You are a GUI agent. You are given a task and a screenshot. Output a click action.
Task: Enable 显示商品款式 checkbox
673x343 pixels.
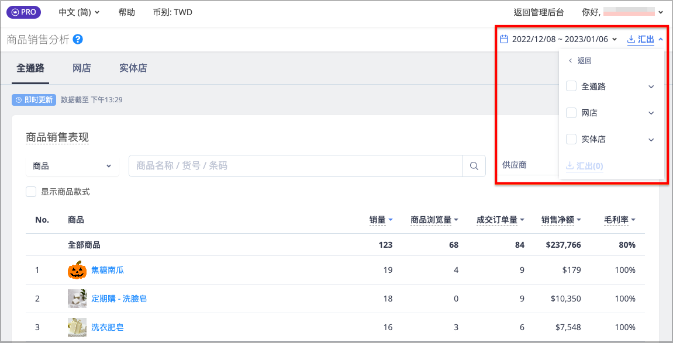(31, 192)
